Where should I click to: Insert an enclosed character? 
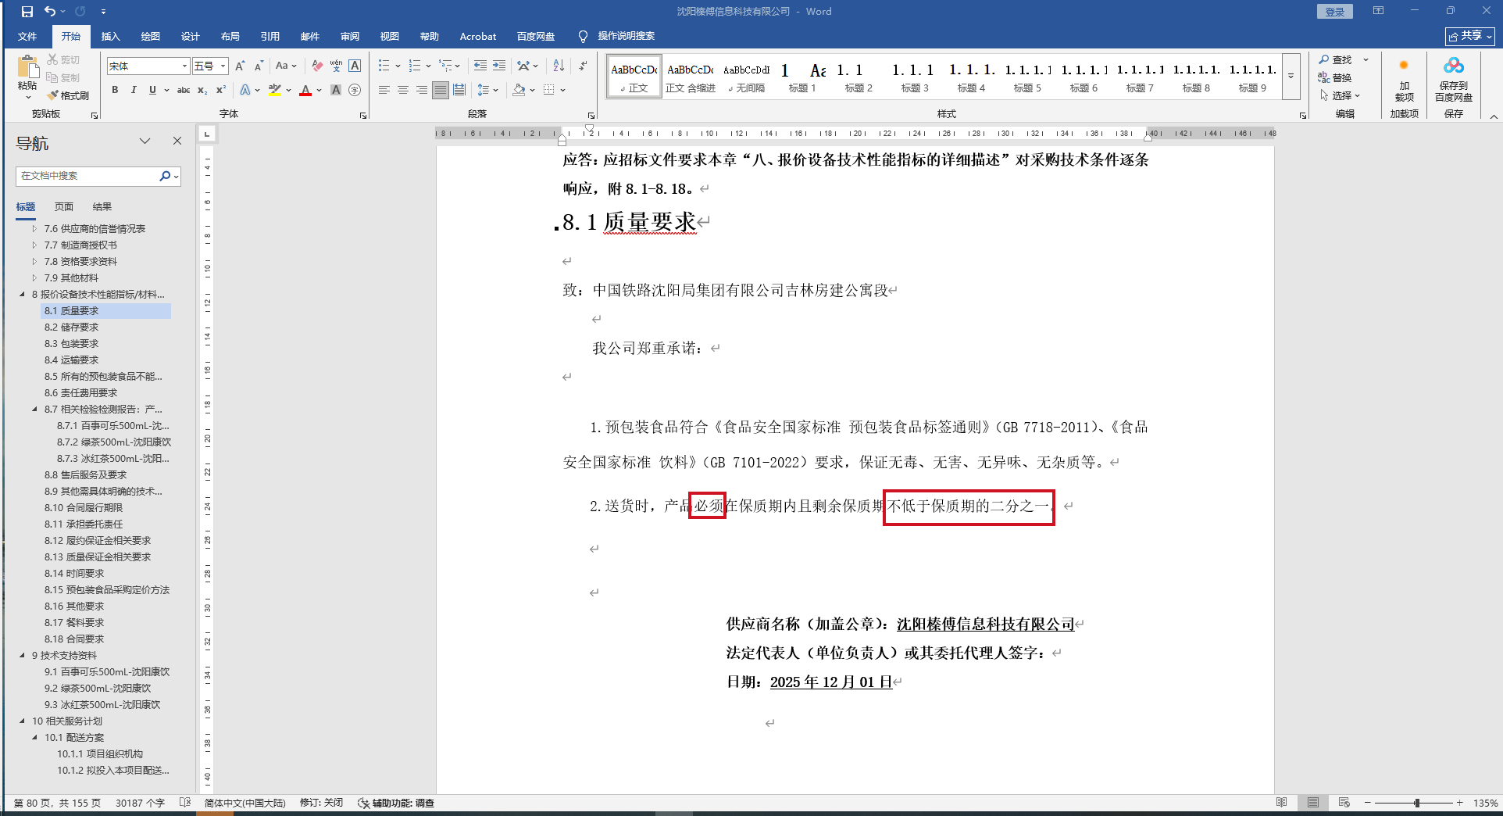click(x=355, y=90)
